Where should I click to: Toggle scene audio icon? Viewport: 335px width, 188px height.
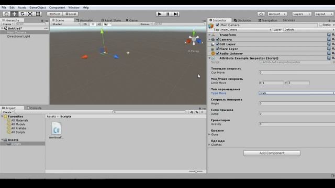coord(99,24)
